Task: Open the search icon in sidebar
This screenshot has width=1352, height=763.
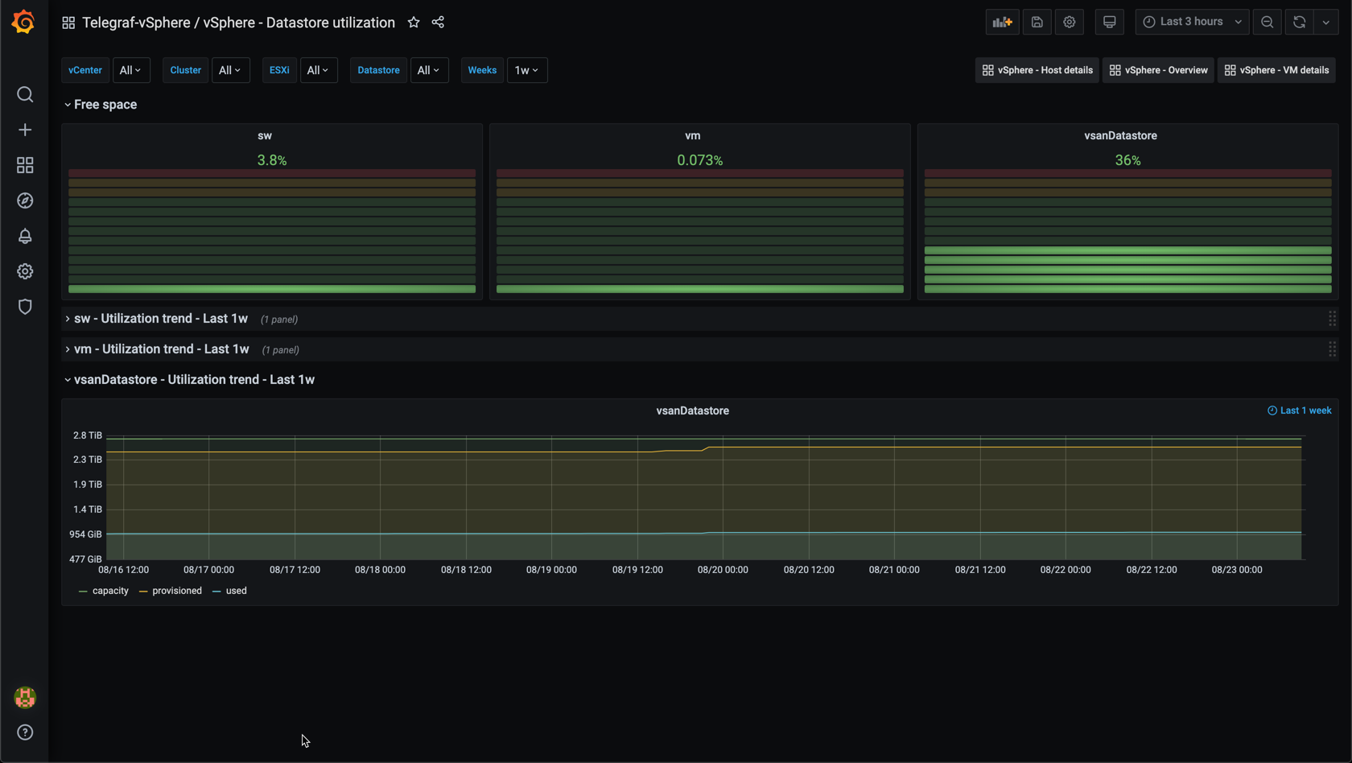Action: 25,95
